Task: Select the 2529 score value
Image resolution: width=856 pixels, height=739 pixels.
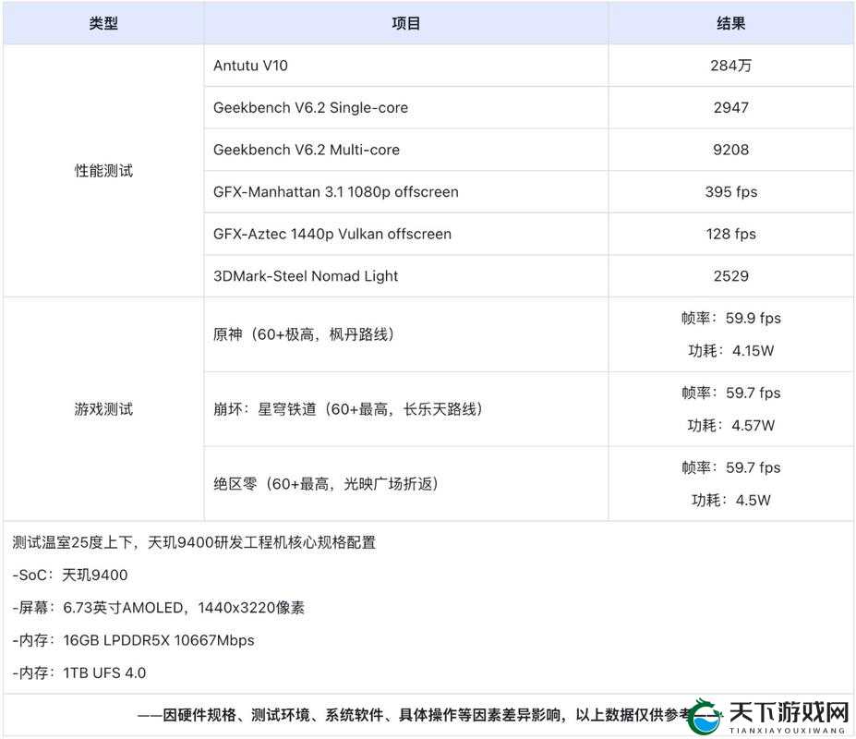Action: tap(730, 276)
